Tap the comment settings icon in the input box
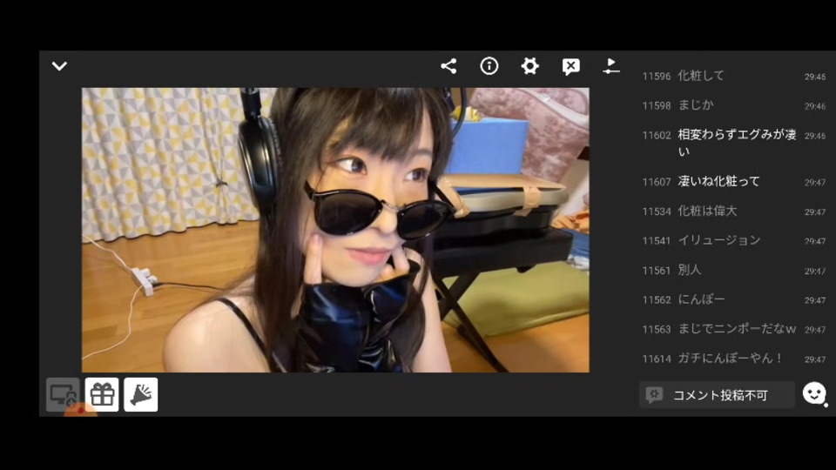Viewport: 836px width, 470px height. tap(654, 395)
